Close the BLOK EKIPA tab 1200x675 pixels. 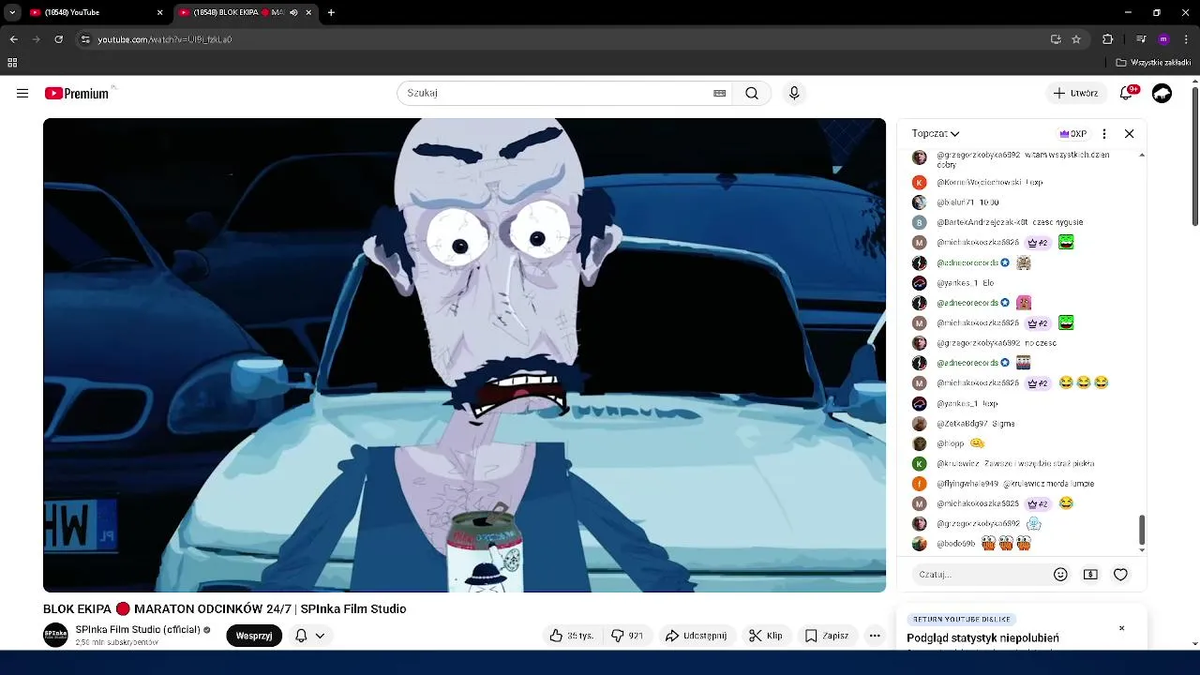tap(308, 12)
